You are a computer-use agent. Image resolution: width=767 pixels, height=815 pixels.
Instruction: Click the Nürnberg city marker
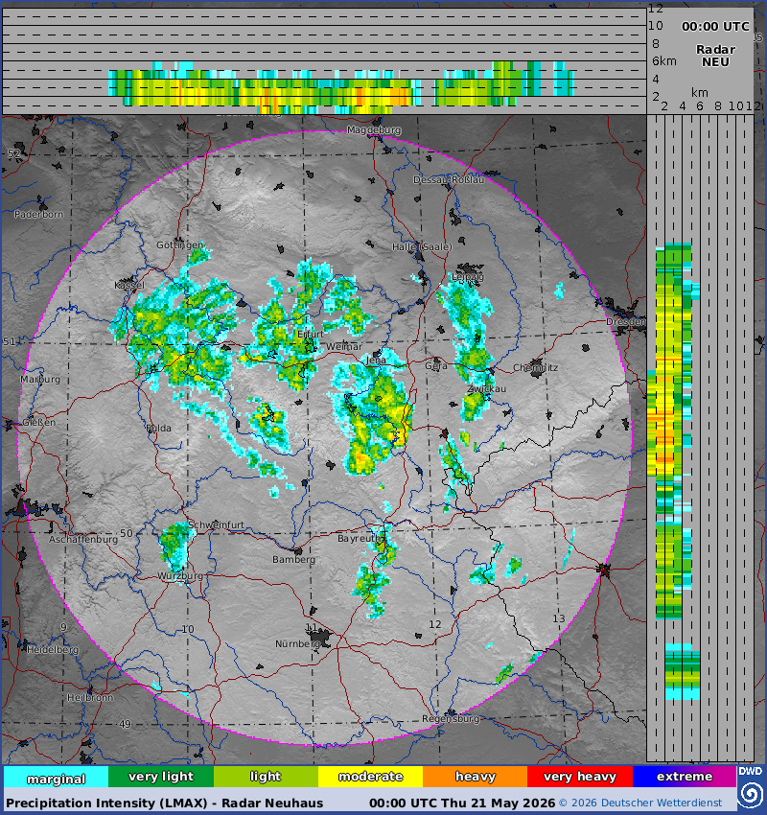(x=320, y=638)
